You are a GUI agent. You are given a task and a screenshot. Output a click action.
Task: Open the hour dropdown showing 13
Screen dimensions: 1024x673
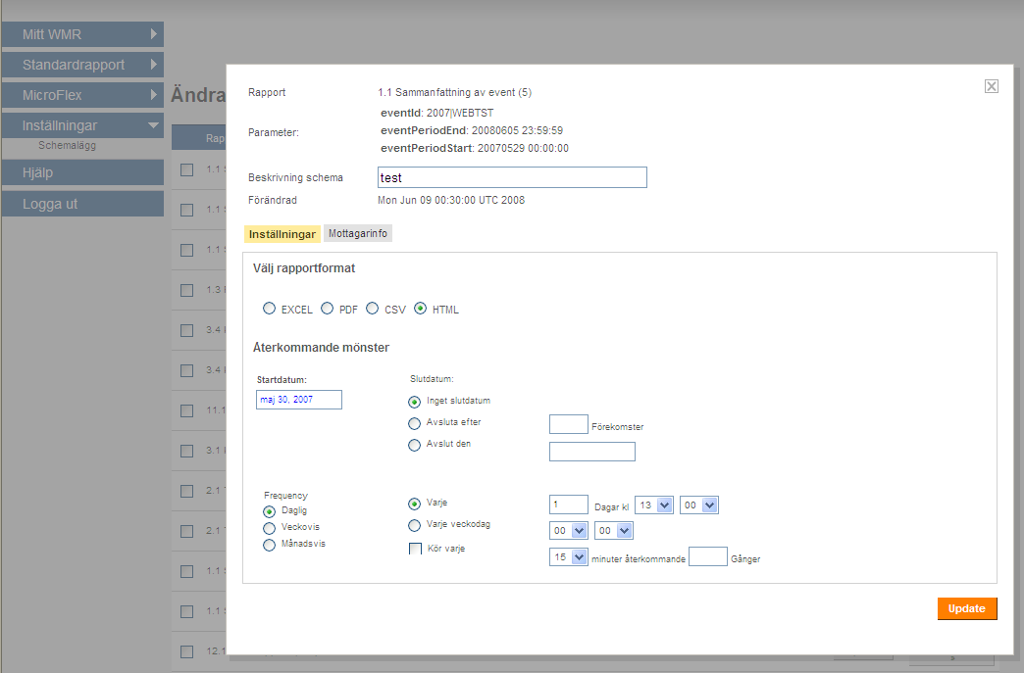tap(653, 505)
